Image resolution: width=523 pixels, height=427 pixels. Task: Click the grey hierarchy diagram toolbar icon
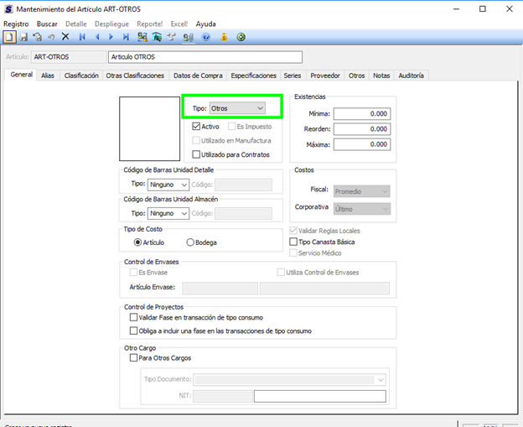pos(172,37)
